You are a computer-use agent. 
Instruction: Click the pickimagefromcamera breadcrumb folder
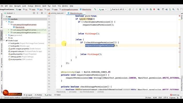[x=69, y=9]
